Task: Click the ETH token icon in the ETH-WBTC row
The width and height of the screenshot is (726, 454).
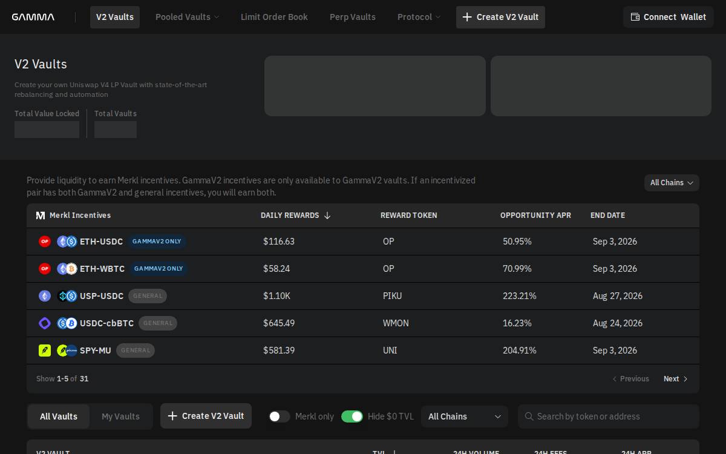Action: tap(62, 269)
